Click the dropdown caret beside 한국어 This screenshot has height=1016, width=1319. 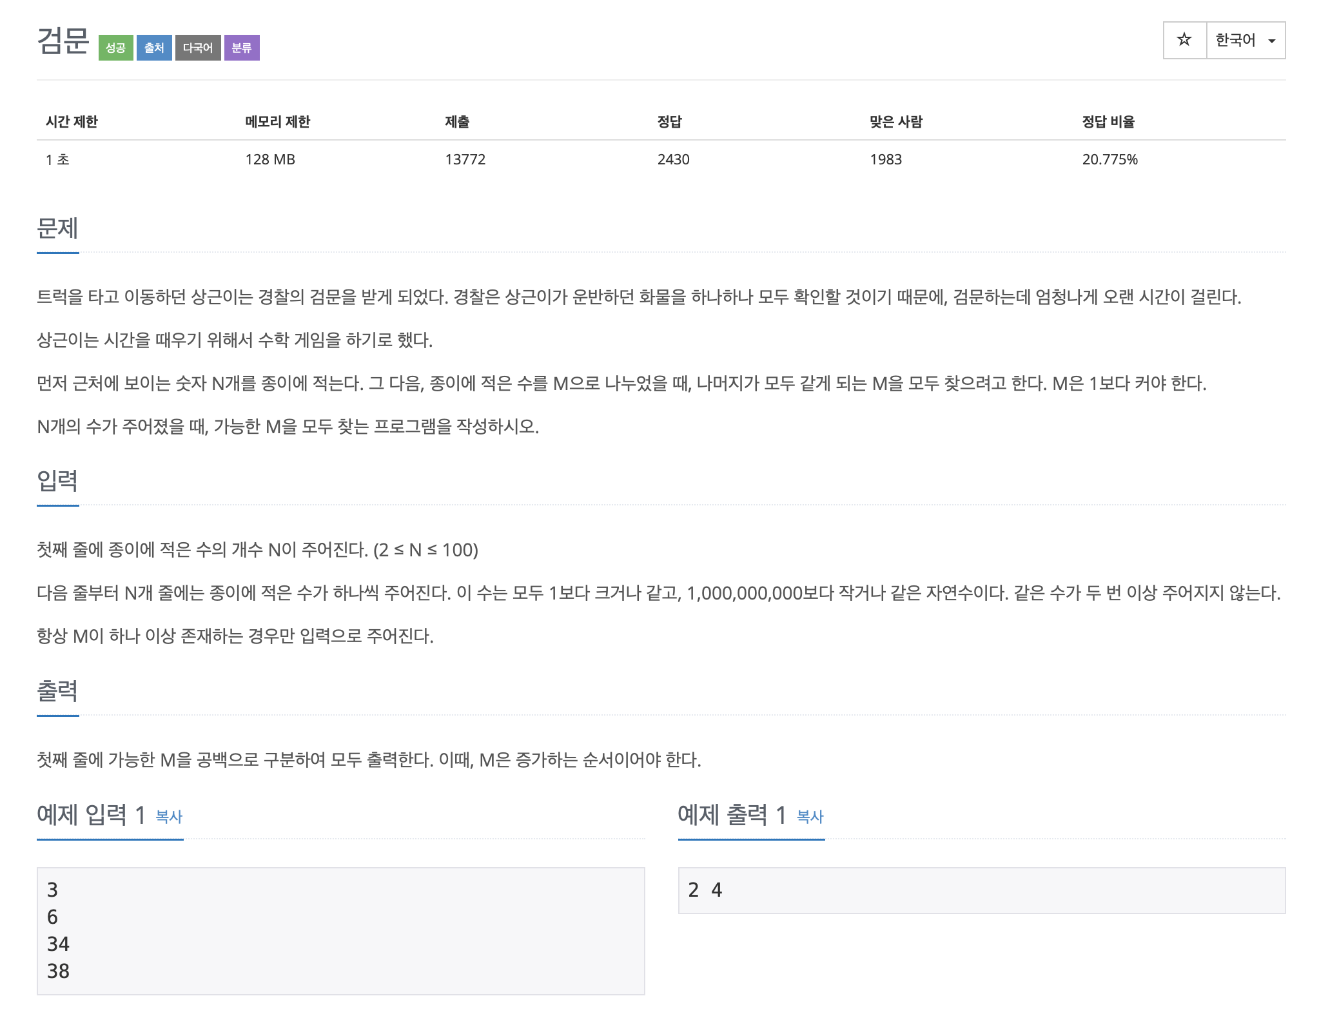(x=1271, y=41)
